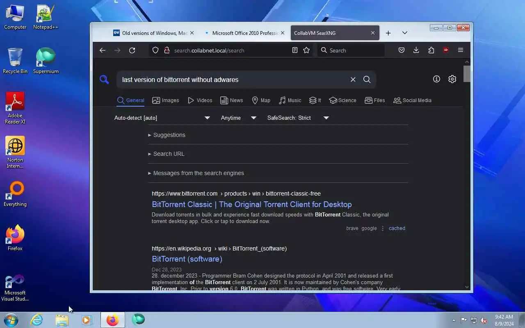Open SearXNG preferences gear
This screenshot has height=328, width=525.
452,79
